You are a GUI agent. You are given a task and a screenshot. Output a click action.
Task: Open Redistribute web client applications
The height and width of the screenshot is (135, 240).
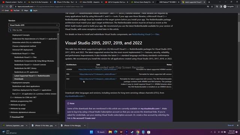(x=26, y=86)
